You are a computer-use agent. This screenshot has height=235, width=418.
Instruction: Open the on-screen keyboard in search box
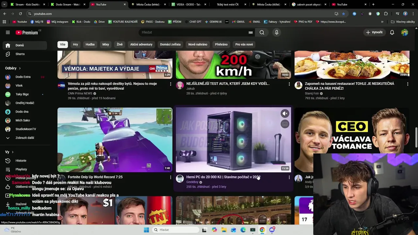(250, 32)
